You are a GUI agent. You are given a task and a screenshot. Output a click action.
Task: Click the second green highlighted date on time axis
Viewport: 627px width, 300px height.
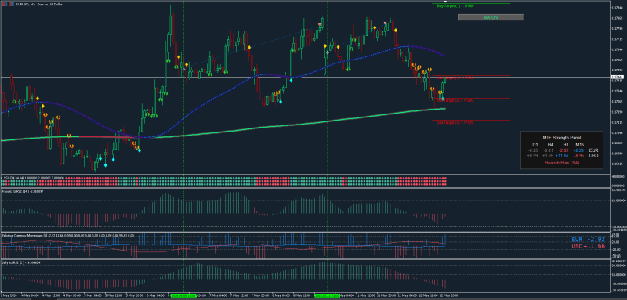(x=327, y=295)
